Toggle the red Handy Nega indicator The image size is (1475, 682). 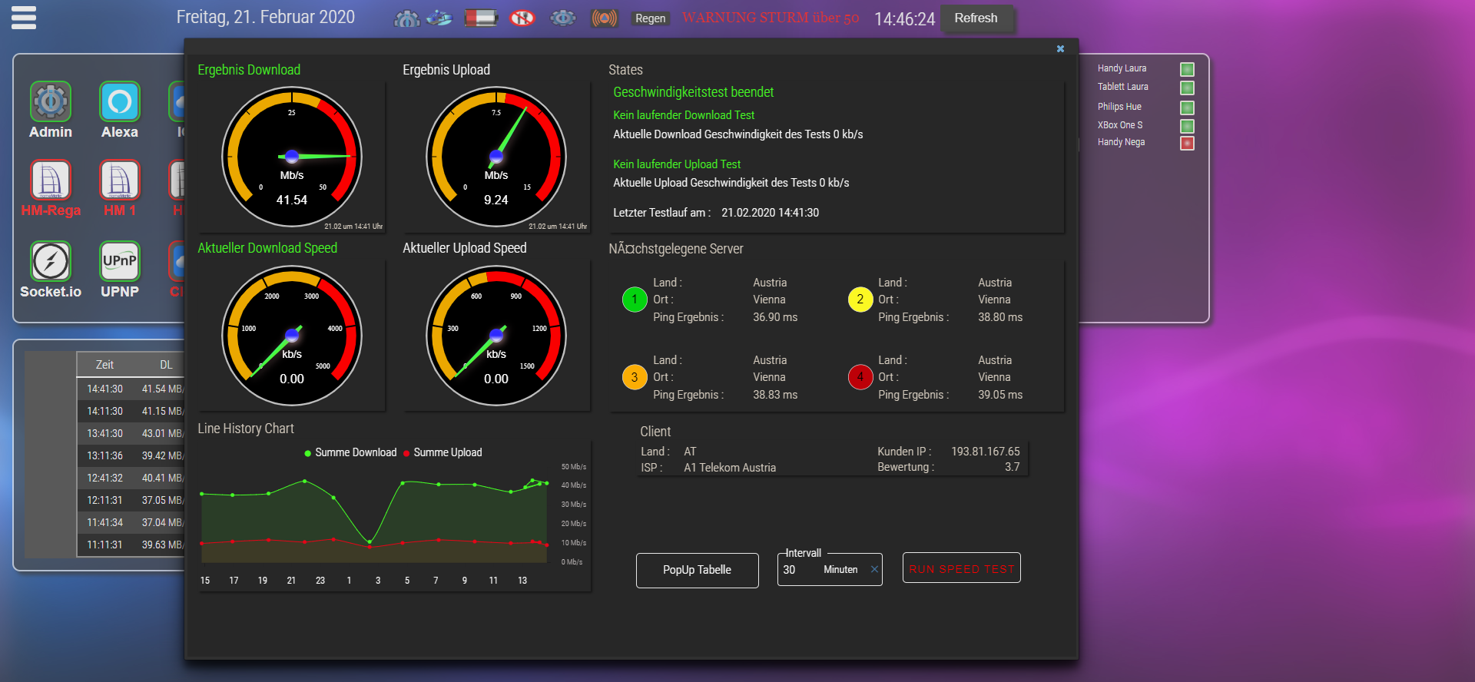[x=1187, y=143]
